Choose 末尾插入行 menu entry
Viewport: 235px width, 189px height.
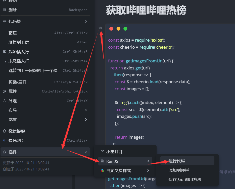(45, 61)
